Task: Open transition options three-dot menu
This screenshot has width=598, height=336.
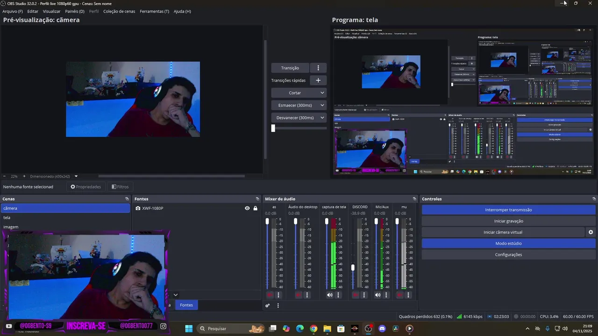Action: coord(318,68)
